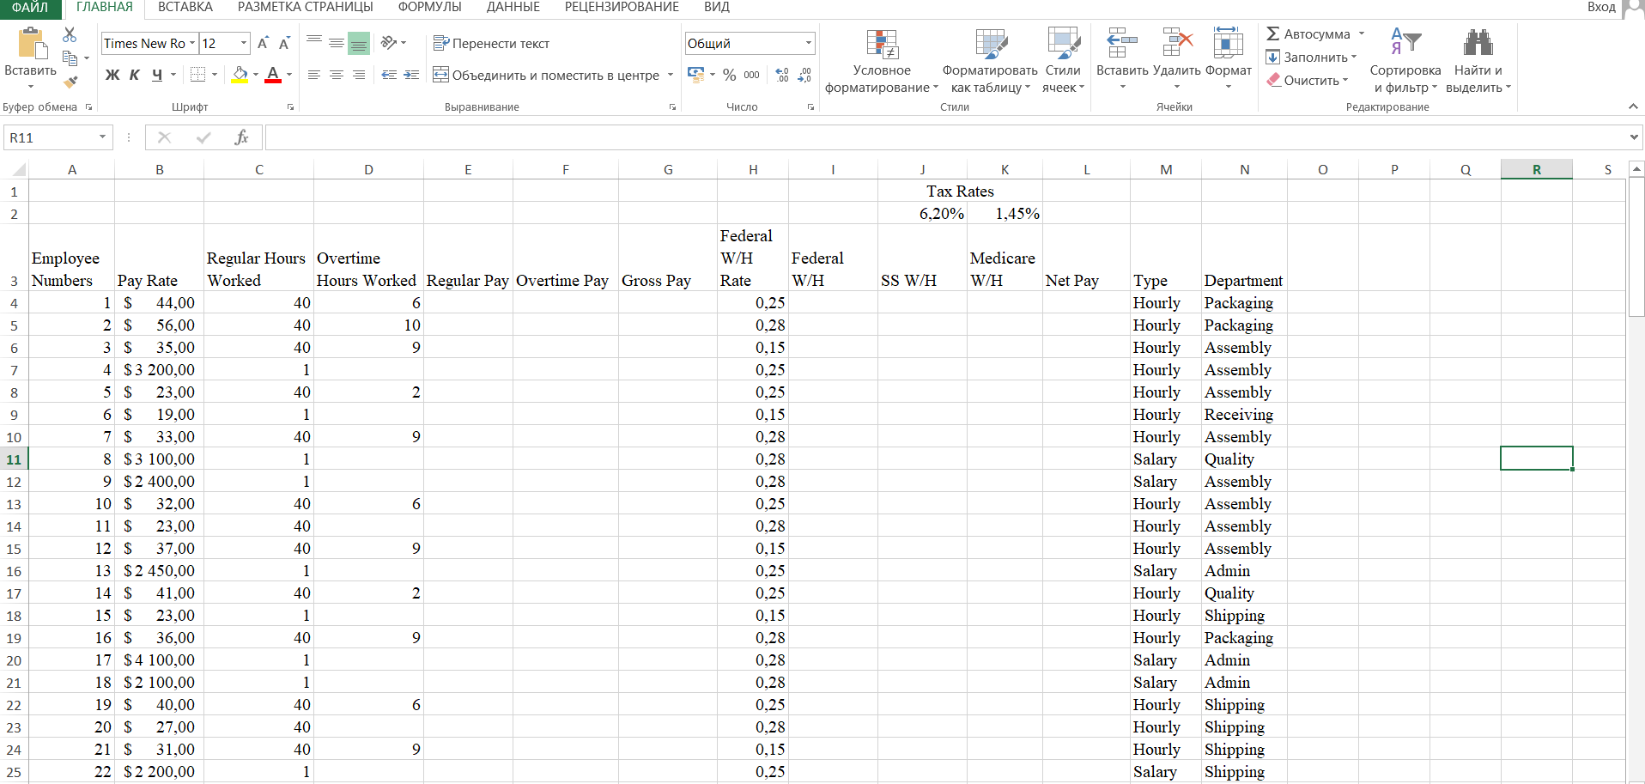1645x784 pixels.
Task: Decrease indent in cell
Action: coord(389,75)
